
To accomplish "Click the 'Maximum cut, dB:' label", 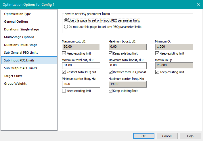I will pyautogui.click(x=74, y=41).
